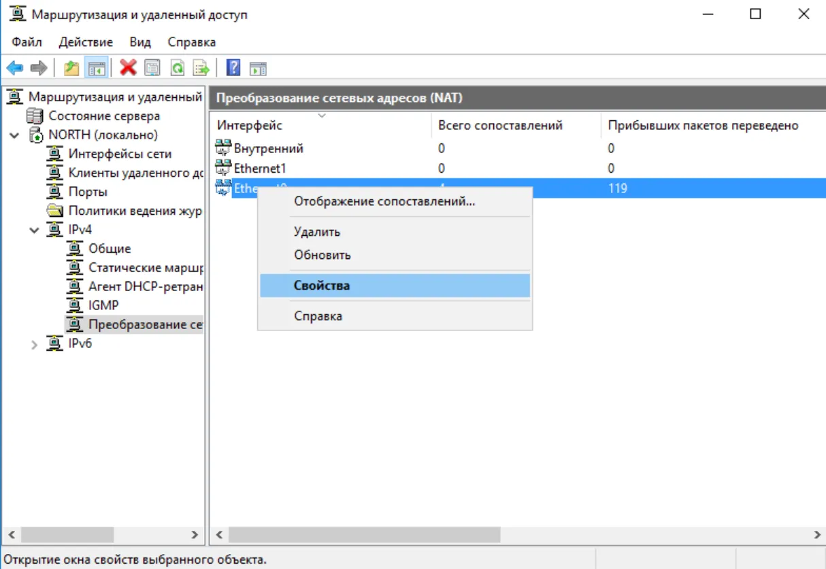
Task: Click the Back arrow in the toolbar
Action: (x=15, y=67)
